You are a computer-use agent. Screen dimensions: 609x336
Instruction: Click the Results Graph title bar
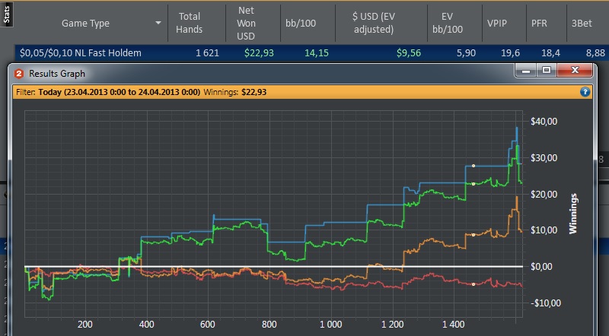click(x=266, y=73)
